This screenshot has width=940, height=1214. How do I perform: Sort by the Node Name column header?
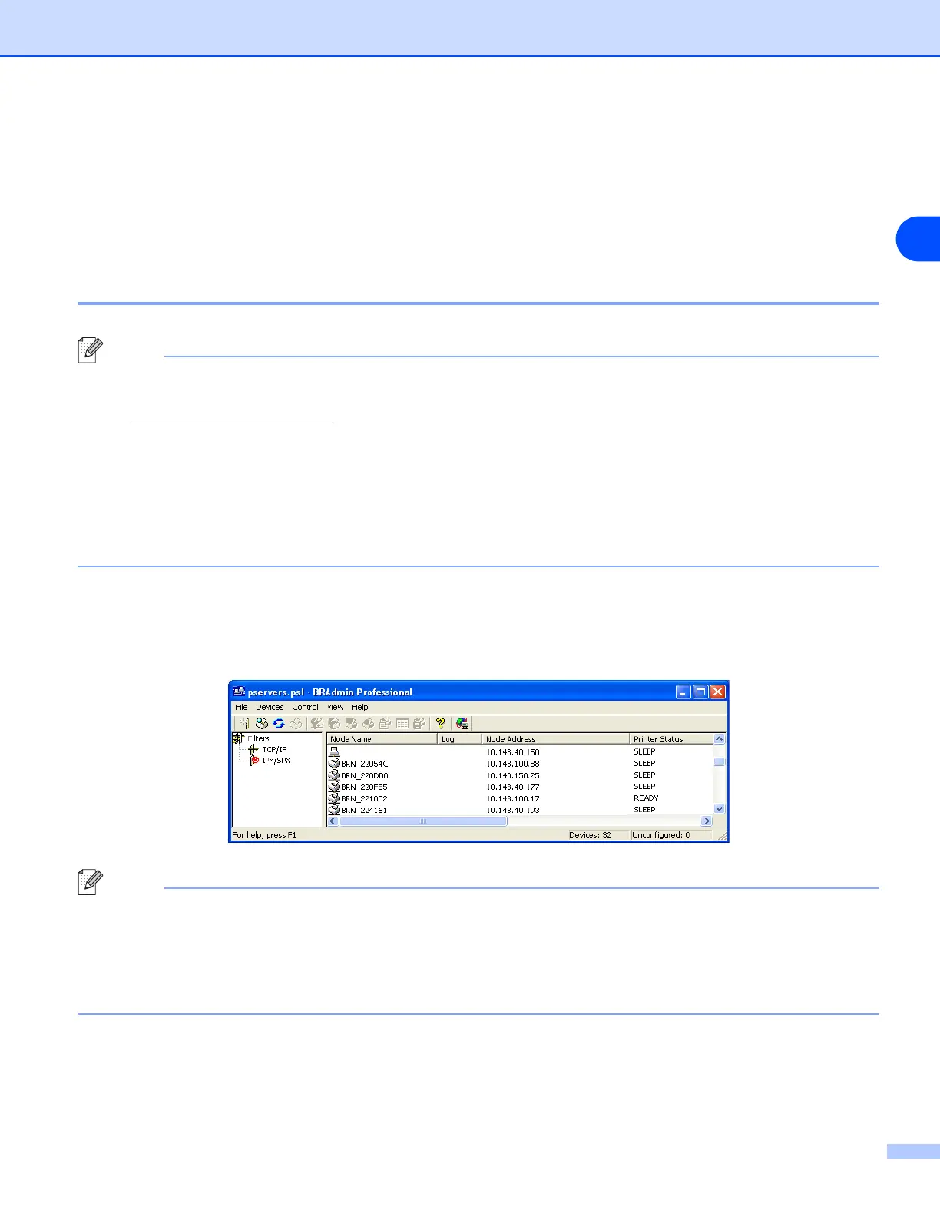pos(382,739)
